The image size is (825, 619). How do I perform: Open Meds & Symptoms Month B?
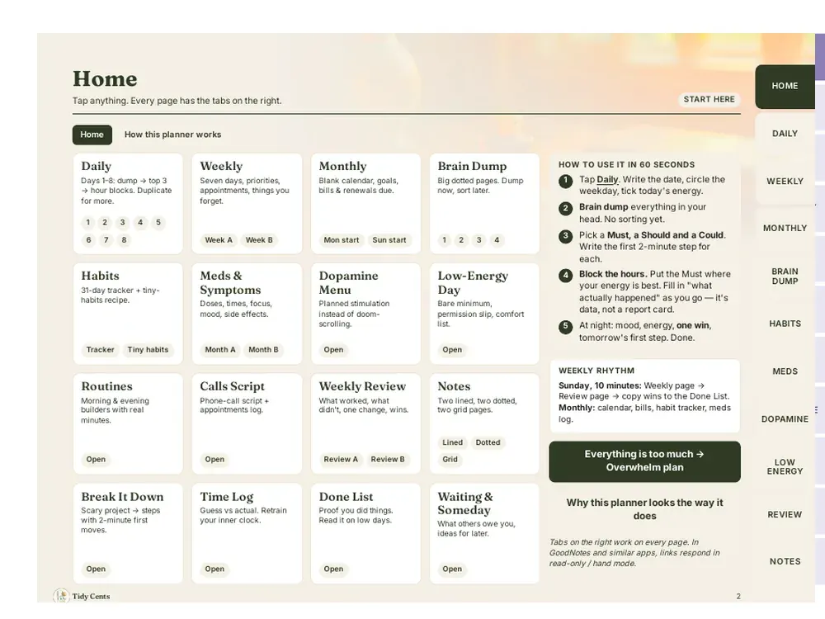point(263,350)
